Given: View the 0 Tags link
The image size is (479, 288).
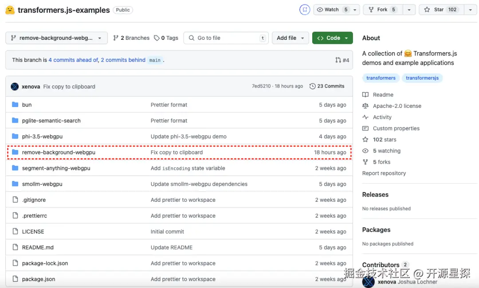Looking at the screenshot, I should [166, 38].
